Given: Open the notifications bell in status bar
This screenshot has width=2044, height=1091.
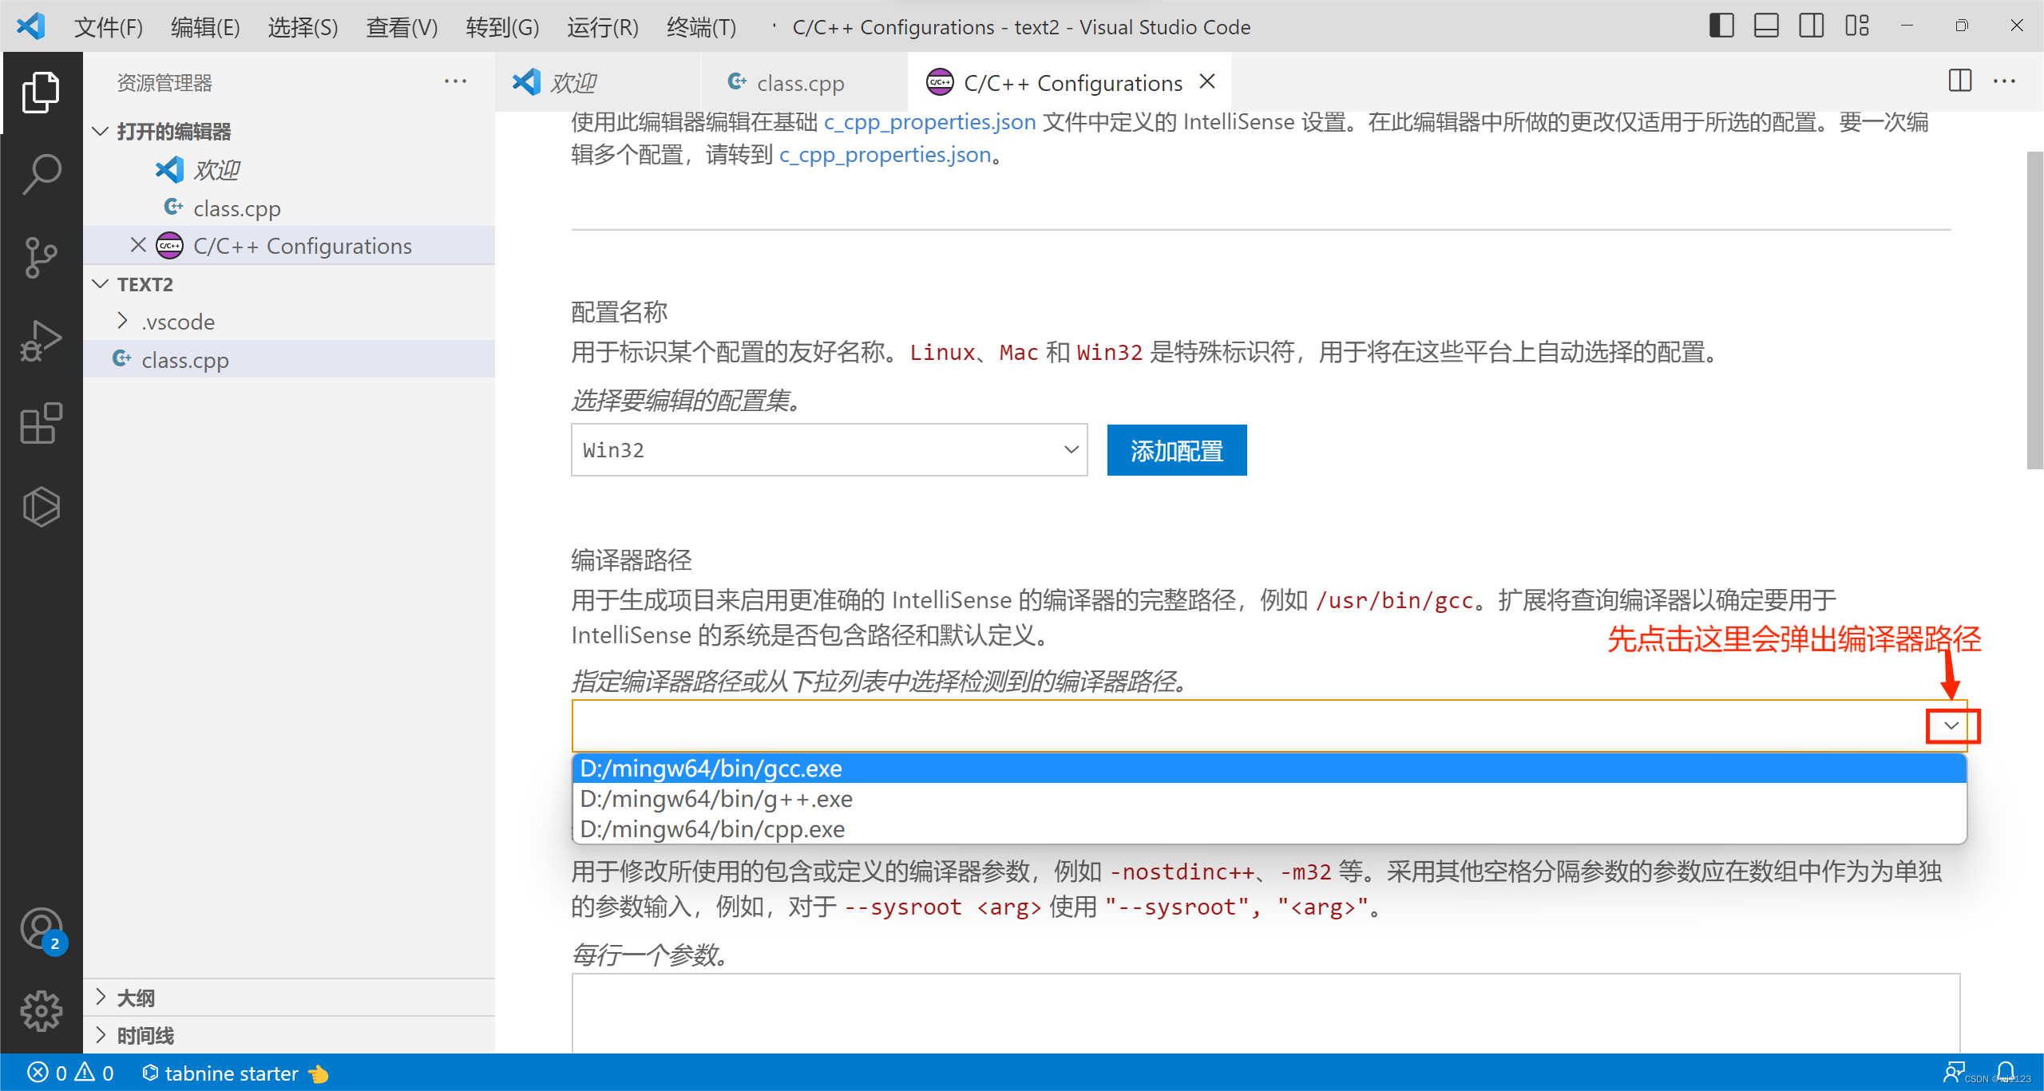Looking at the screenshot, I should [x=2006, y=1072].
